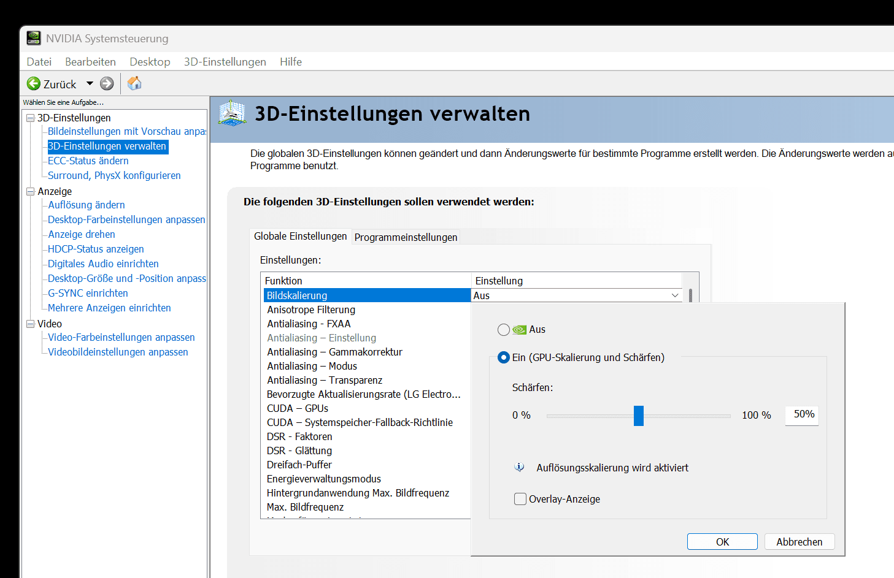Select CUDA – Systemspeicher-Fallback-Richtlinie row
The image size is (894, 578).
(367, 422)
